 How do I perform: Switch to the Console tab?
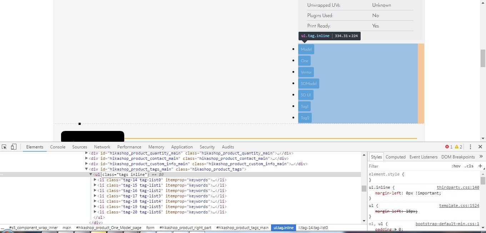(x=57, y=147)
